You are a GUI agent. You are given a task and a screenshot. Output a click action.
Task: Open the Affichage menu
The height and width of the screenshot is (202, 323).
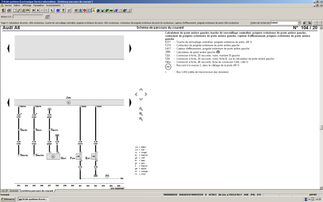[27, 5]
